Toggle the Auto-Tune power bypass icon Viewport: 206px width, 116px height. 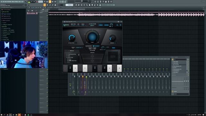(120, 25)
